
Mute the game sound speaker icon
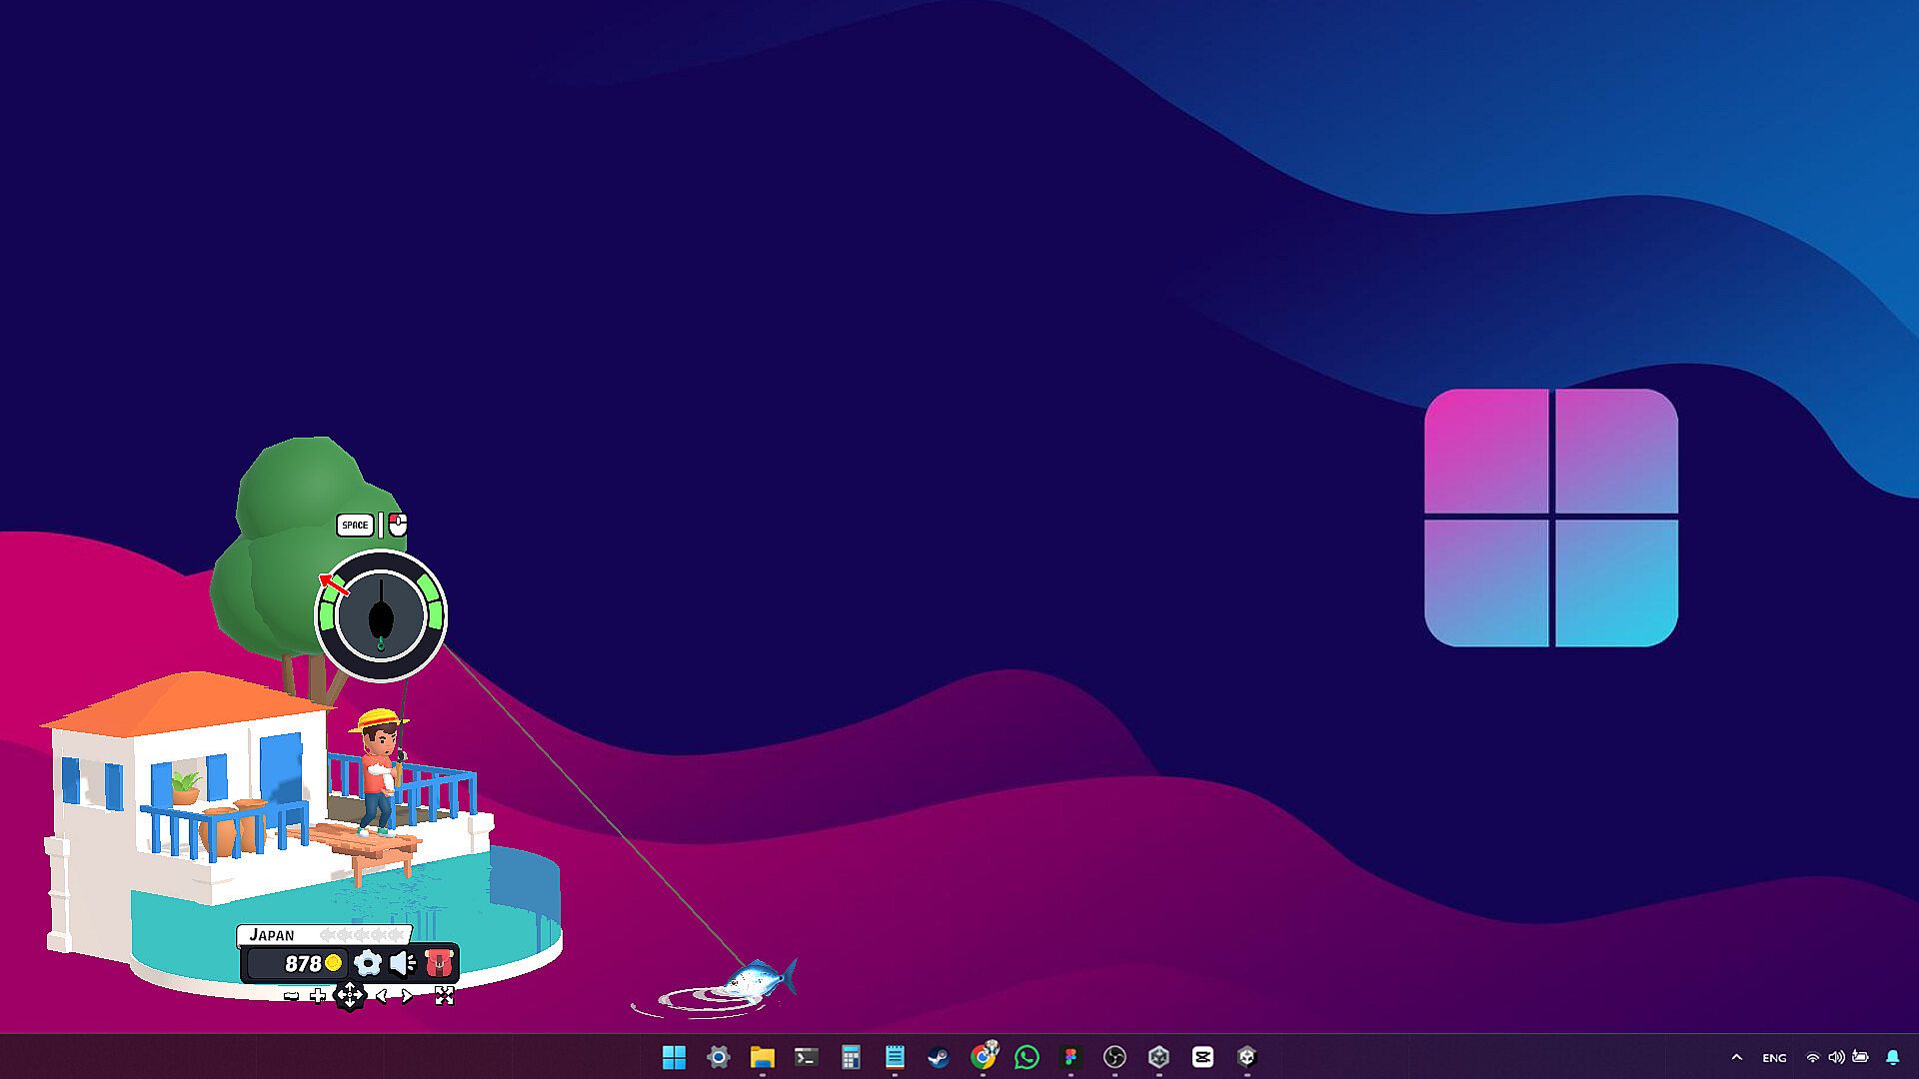click(403, 963)
